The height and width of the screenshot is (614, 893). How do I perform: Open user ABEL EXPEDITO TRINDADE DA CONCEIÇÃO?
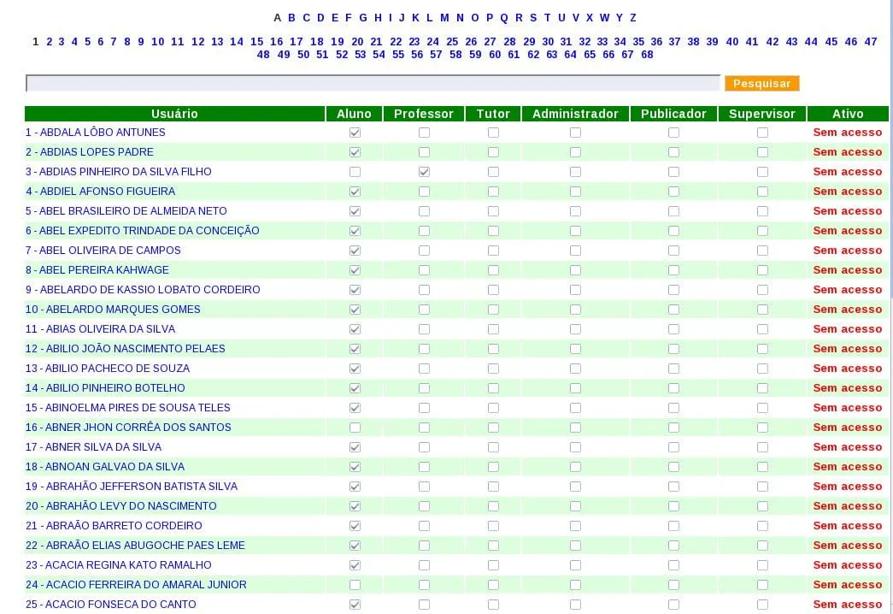point(143,231)
